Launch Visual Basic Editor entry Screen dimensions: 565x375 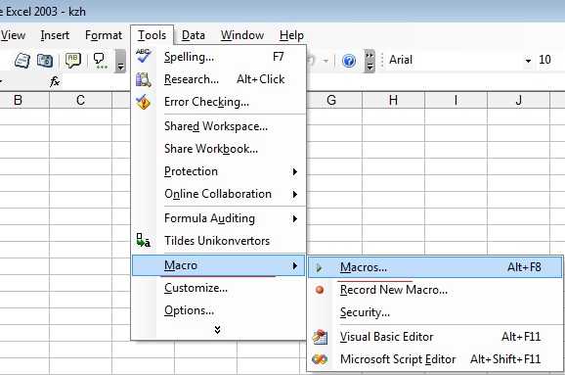pos(435,337)
